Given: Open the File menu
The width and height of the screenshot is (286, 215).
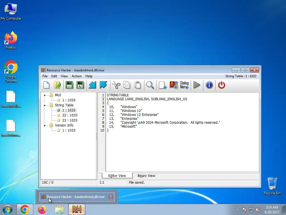Looking at the screenshot, I should (x=45, y=76).
